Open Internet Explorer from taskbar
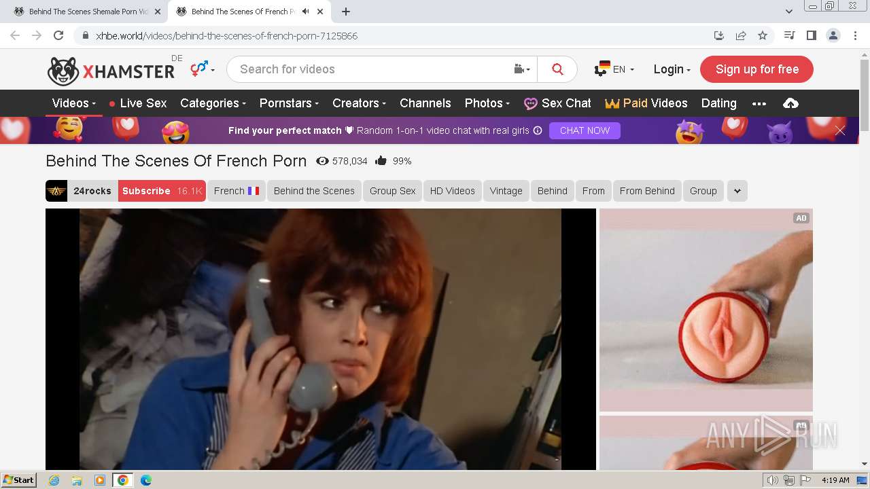 click(54, 480)
